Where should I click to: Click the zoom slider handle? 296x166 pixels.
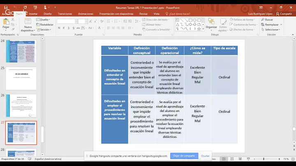264,159
